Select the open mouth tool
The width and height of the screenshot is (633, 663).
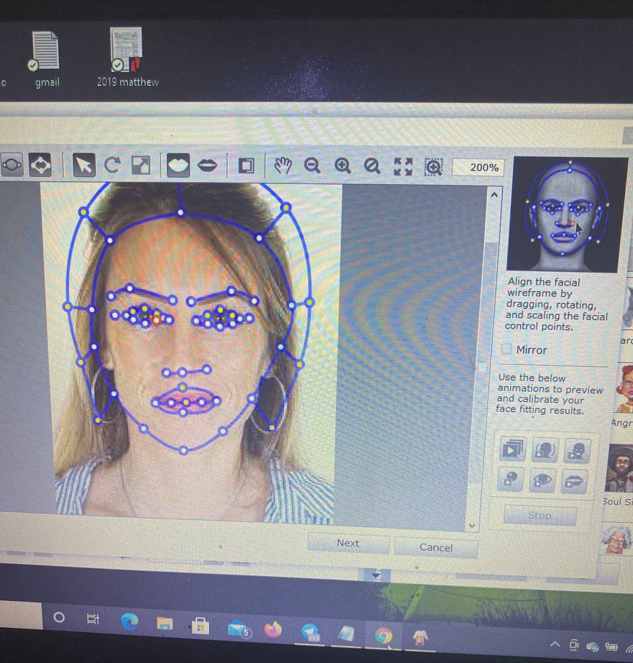[177, 166]
